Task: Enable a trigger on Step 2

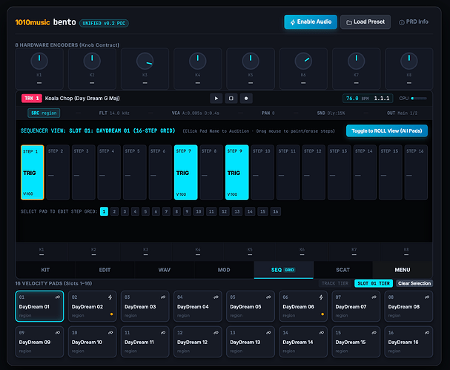Action: click(x=58, y=172)
